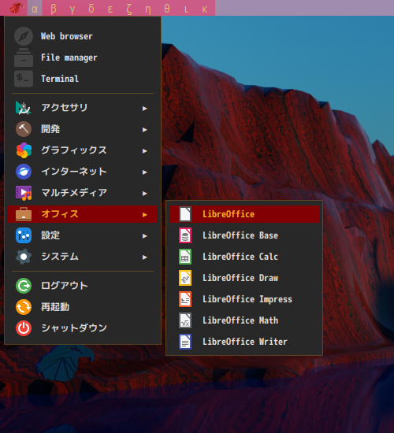Image resolution: width=394 pixels, height=433 pixels.
Task: Expand 開発 submenu arrow
Action: (x=145, y=130)
